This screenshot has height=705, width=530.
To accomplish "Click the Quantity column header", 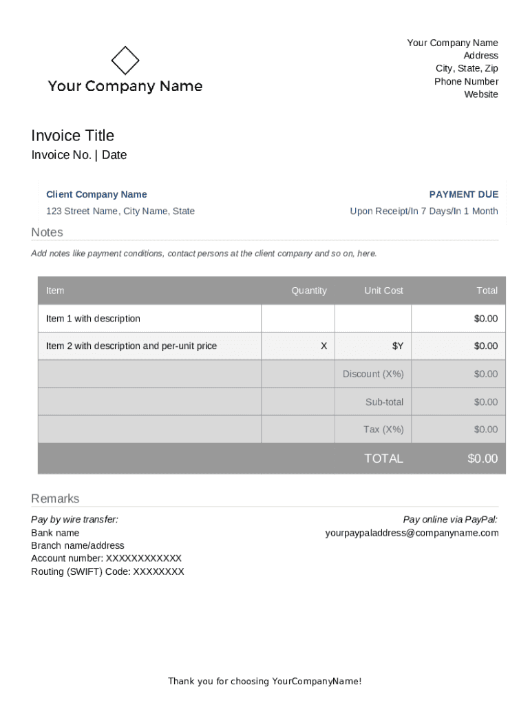I will tap(309, 291).
